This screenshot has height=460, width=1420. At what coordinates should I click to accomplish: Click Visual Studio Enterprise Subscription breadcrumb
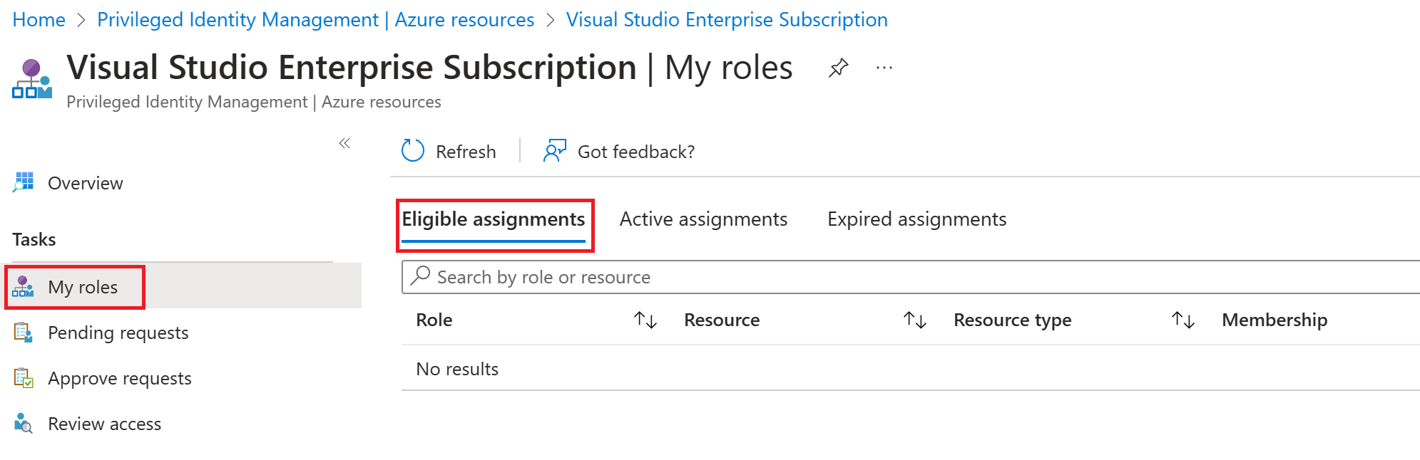(726, 20)
